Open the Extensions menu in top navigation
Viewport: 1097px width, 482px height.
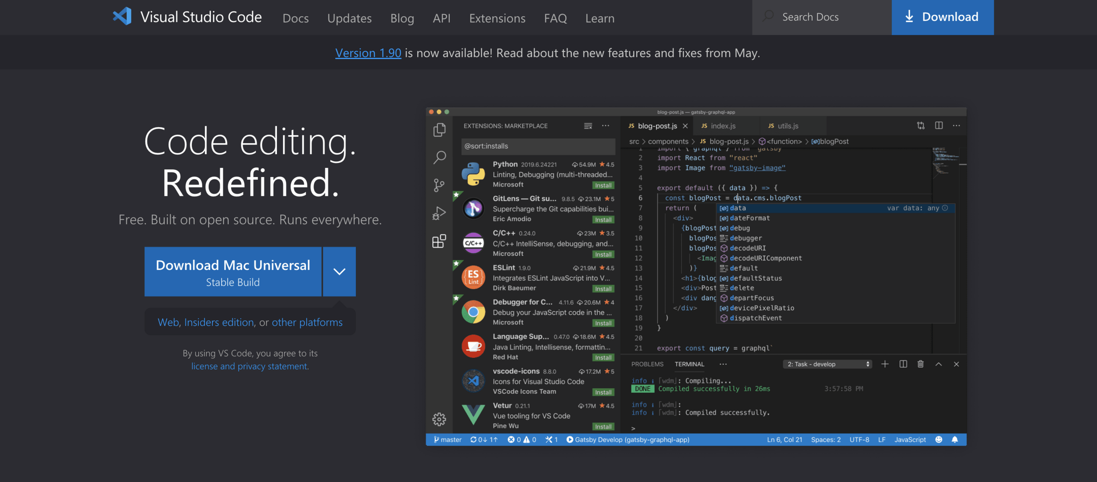pyautogui.click(x=497, y=18)
